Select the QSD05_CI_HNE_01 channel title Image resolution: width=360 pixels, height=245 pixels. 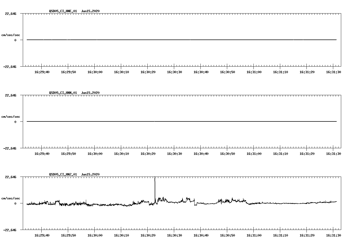coord(63,11)
